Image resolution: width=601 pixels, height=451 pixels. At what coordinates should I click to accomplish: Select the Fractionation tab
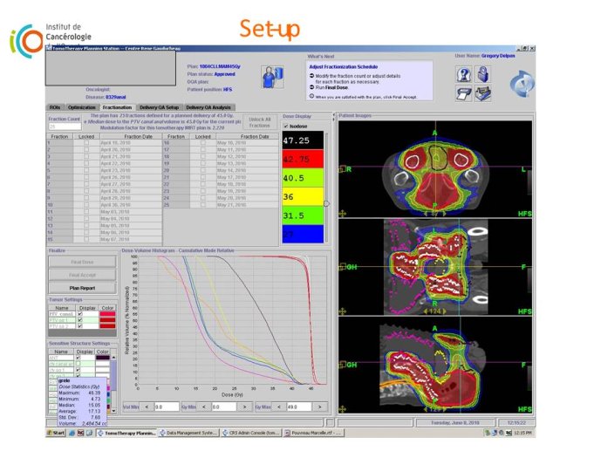(x=117, y=107)
